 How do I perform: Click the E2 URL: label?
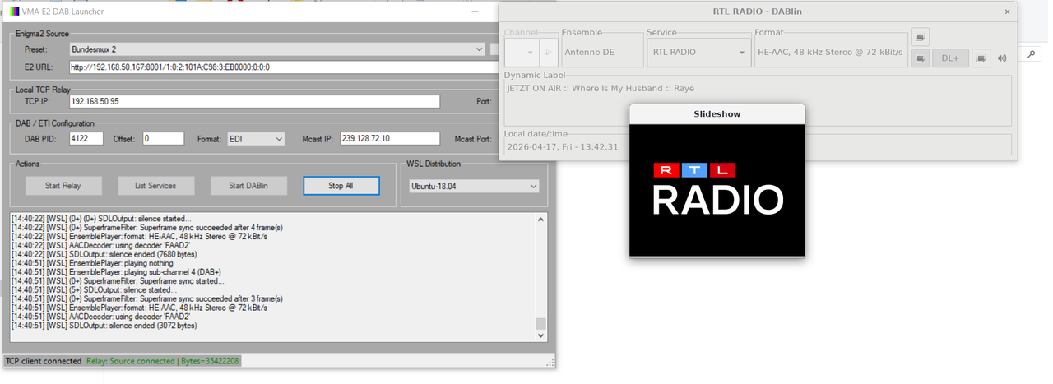pyautogui.click(x=39, y=67)
